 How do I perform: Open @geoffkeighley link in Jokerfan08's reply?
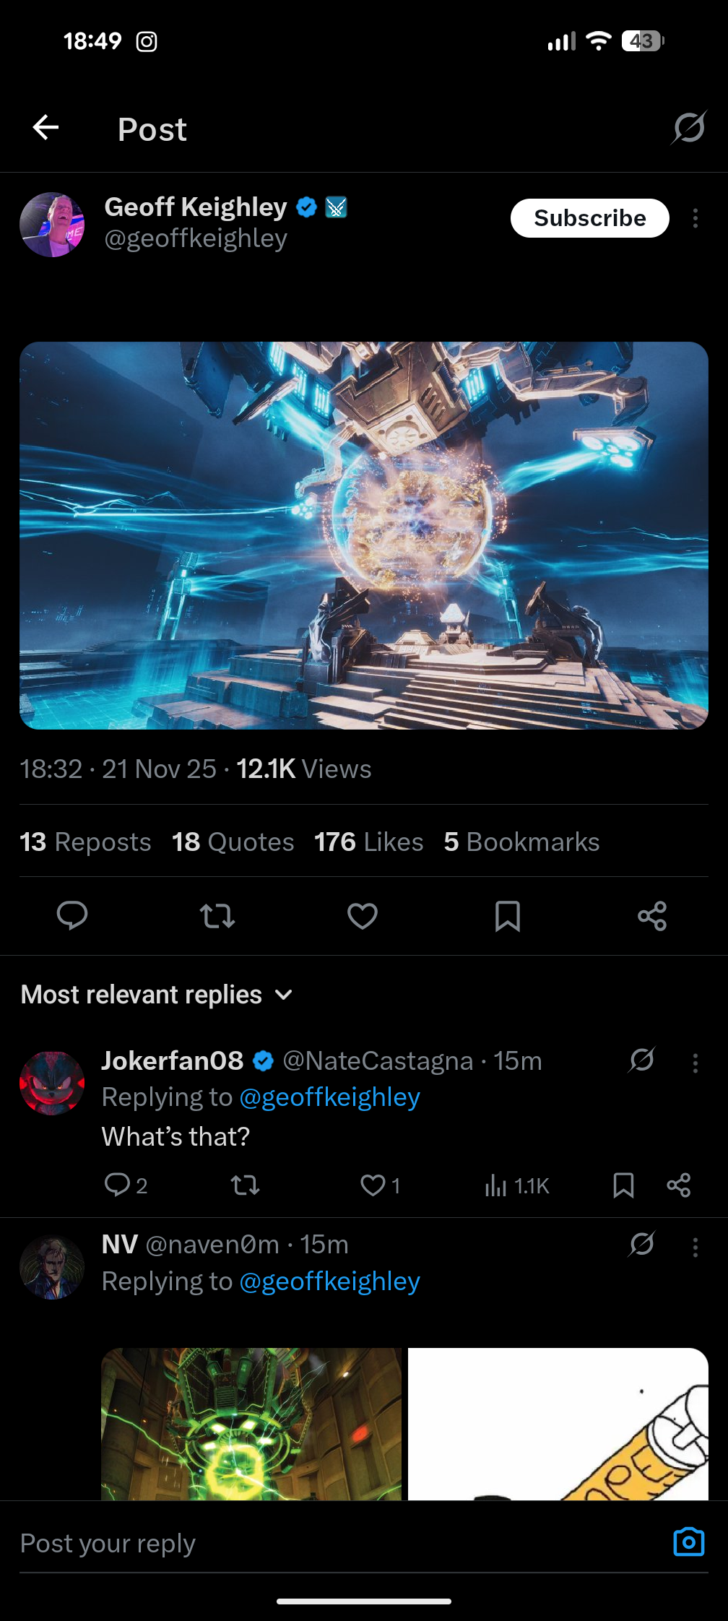tap(329, 1097)
